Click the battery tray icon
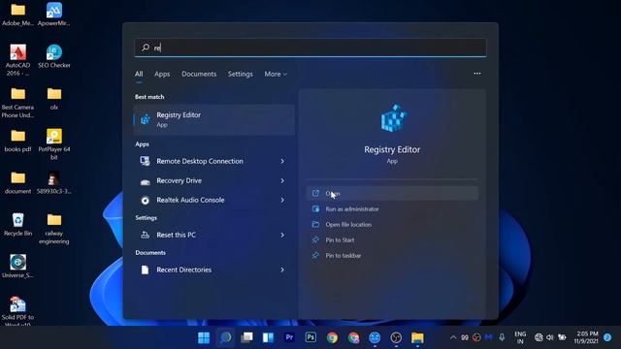 (562, 337)
